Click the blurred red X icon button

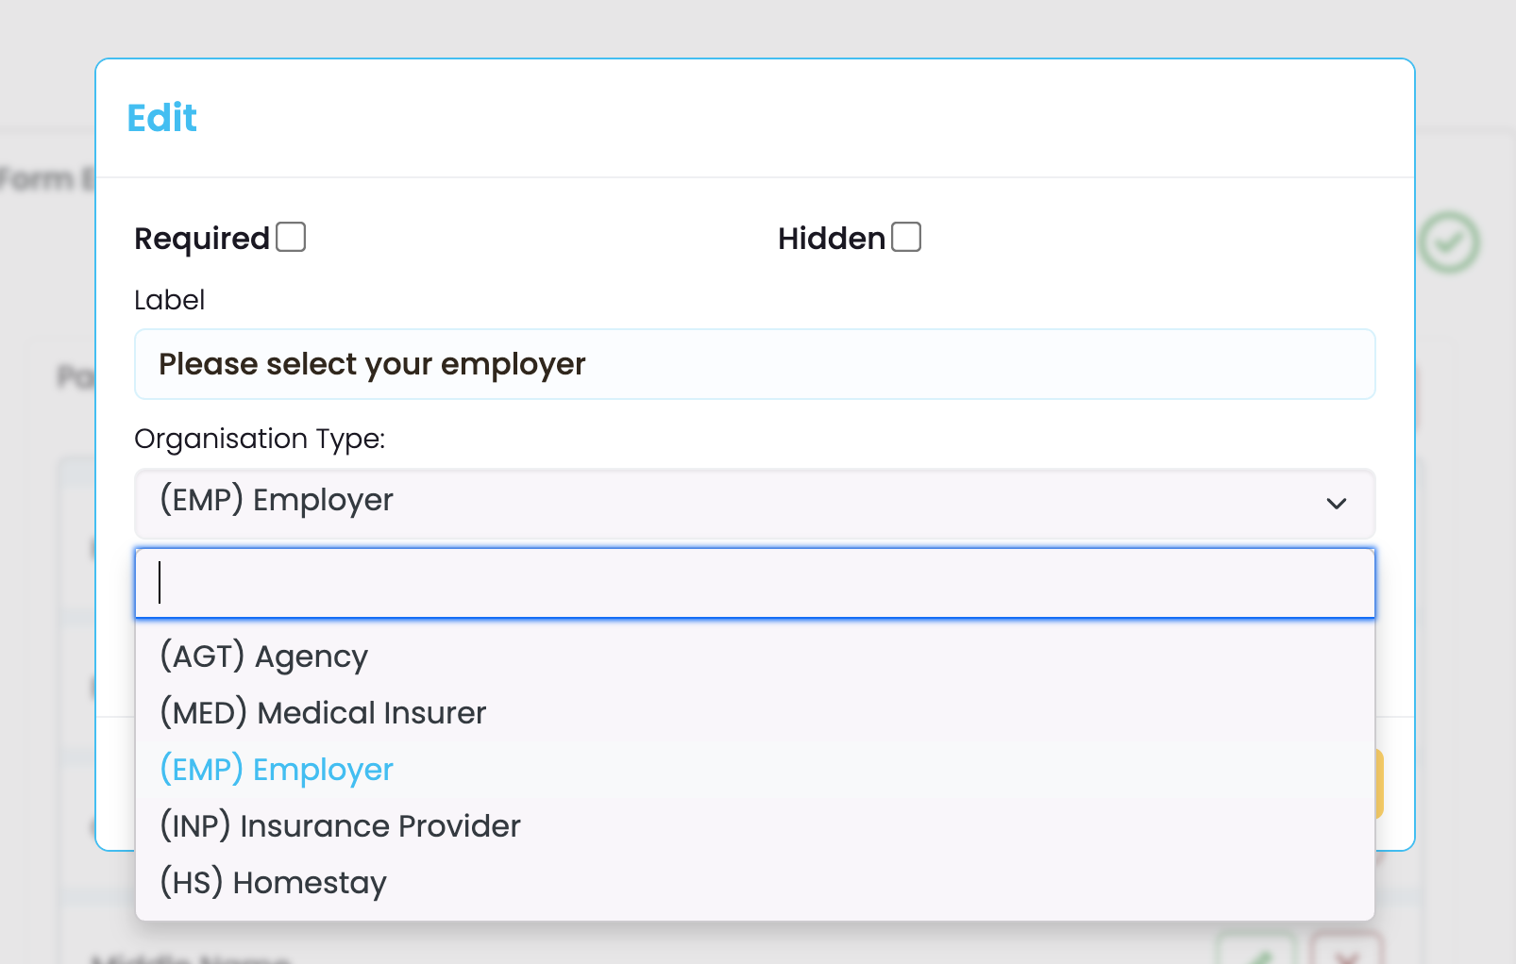point(1347,953)
